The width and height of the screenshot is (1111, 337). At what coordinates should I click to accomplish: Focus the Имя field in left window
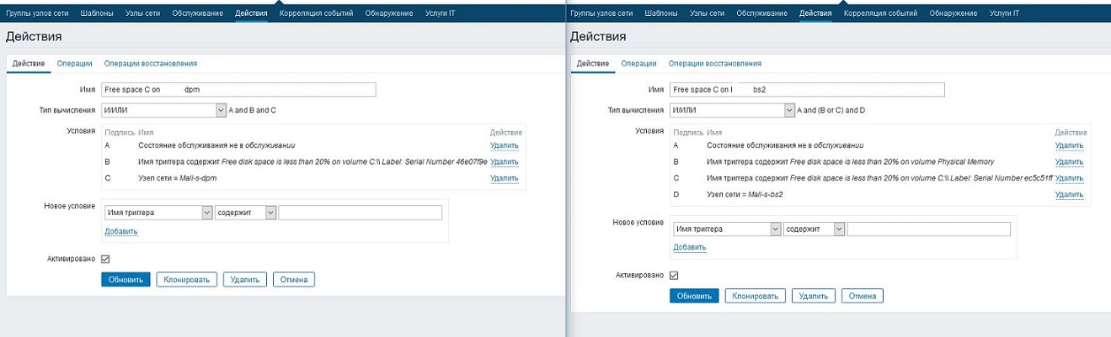238,89
